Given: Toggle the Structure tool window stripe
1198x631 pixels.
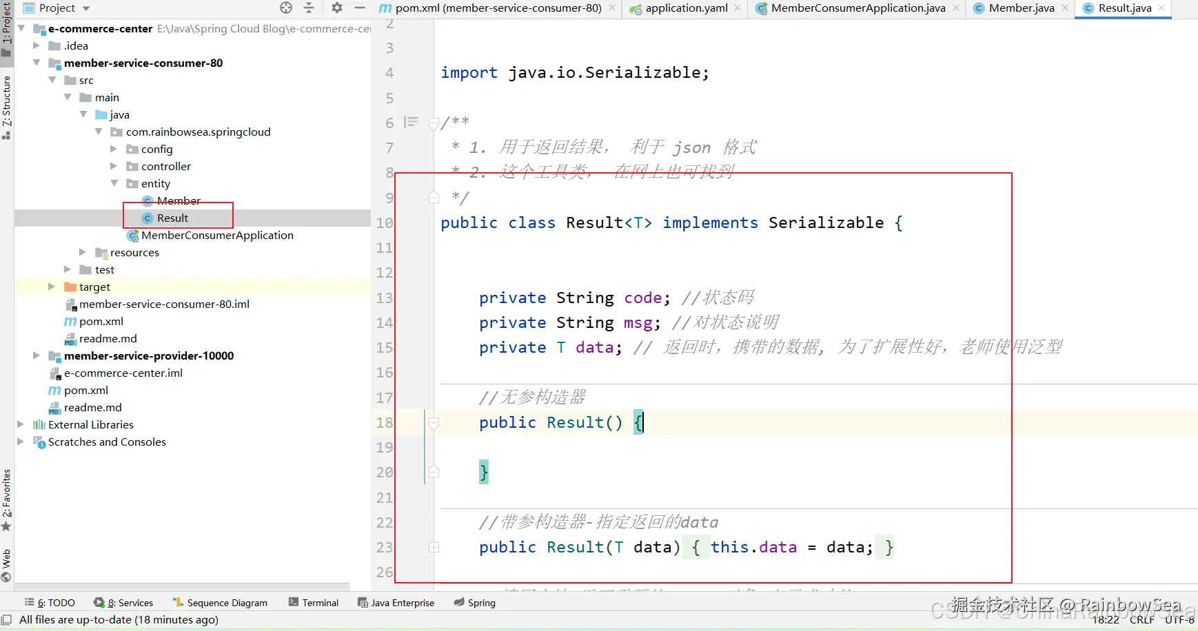Looking at the screenshot, I should [x=6, y=107].
